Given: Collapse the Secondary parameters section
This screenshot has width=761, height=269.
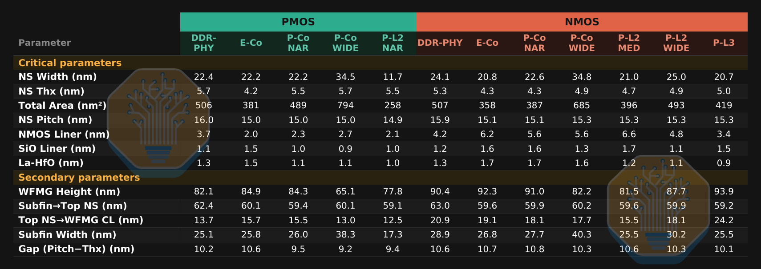Looking at the screenshot, I should coord(79,178).
